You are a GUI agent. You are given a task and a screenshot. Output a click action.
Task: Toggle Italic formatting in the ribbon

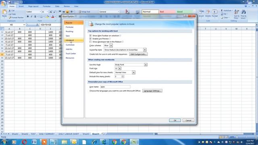coord(31,17)
